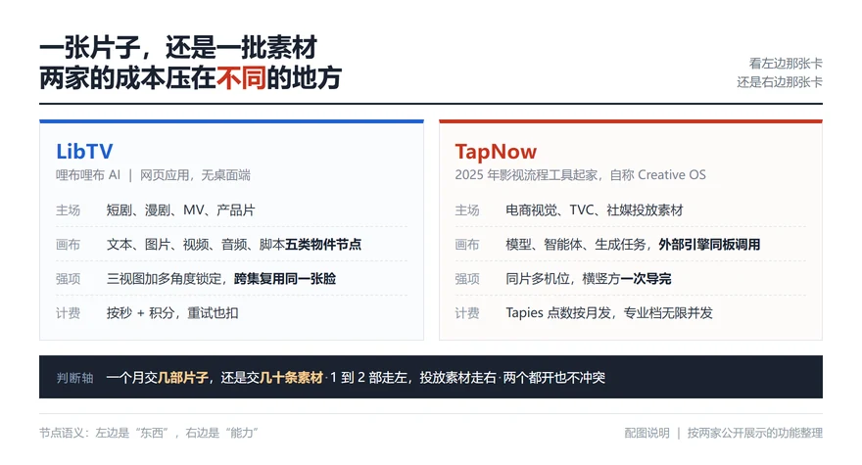The width and height of the screenshot is (862, 465).
Task: Click '短剧、漫剧、MV、产品片' in LibTV card
Action: click(x=181, y=209)
